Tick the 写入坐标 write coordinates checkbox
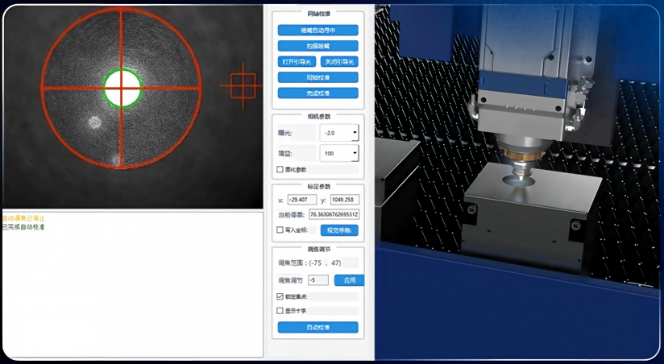This screenshot has width=664, height=364. 280,230
